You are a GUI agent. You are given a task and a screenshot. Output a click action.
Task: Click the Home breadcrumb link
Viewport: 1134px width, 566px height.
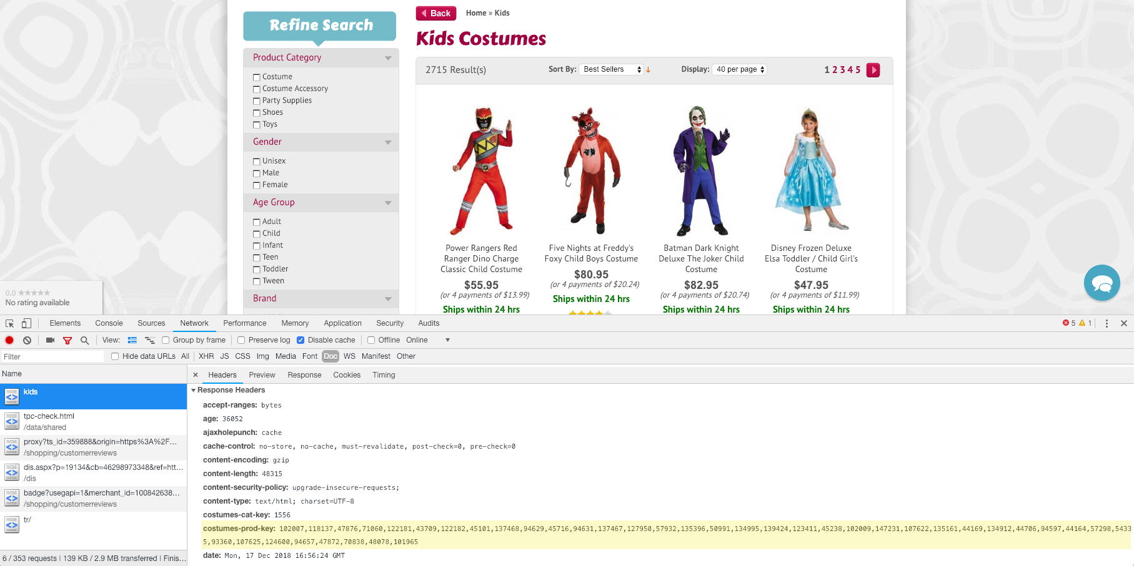coord(476,13)
